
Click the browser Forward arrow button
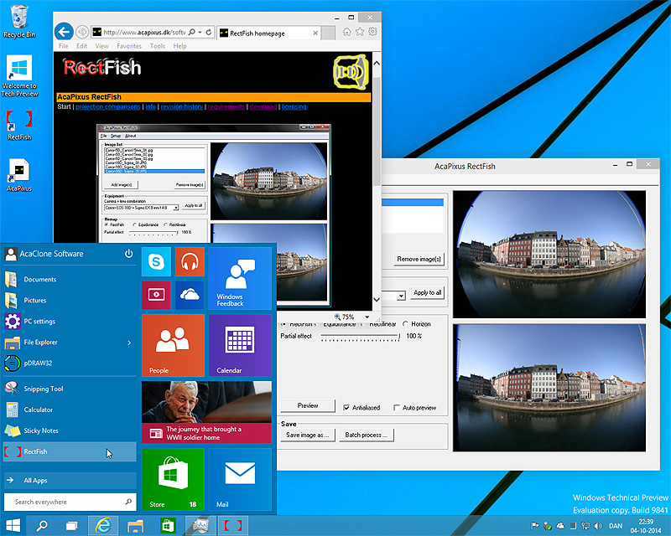point(82,32)
